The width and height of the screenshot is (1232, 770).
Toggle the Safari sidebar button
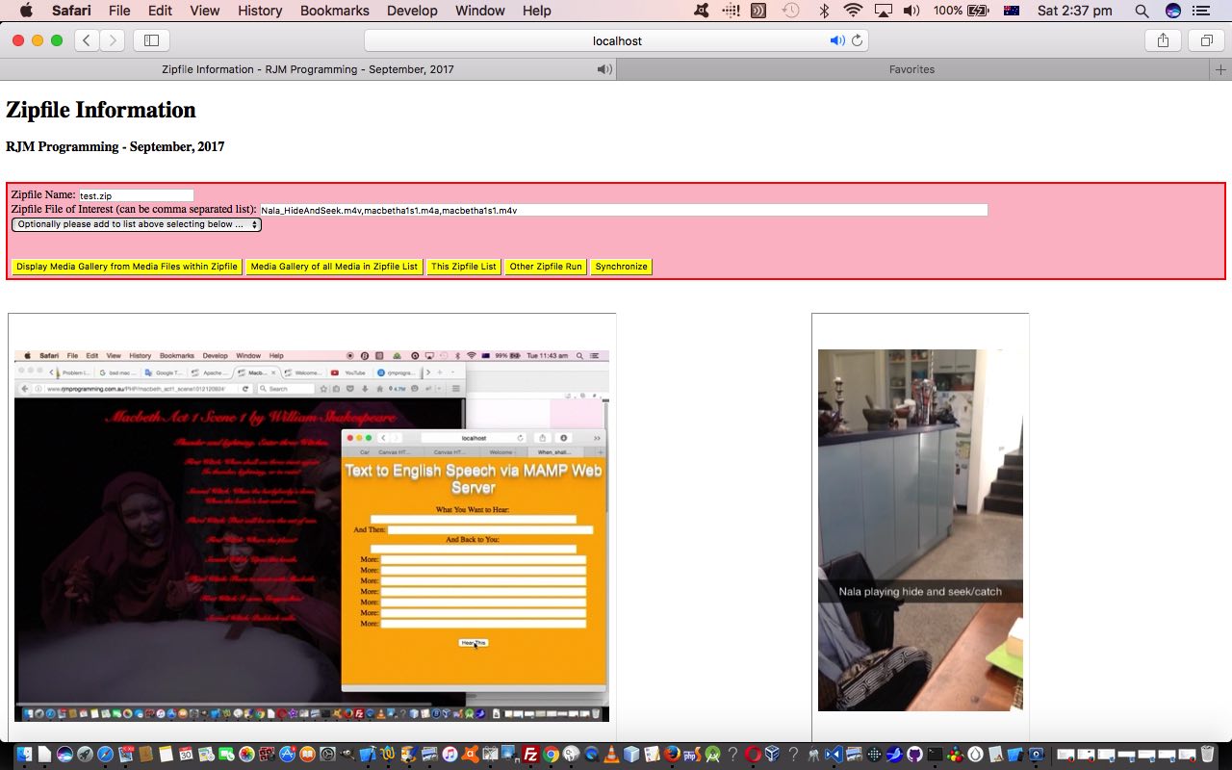151,40
